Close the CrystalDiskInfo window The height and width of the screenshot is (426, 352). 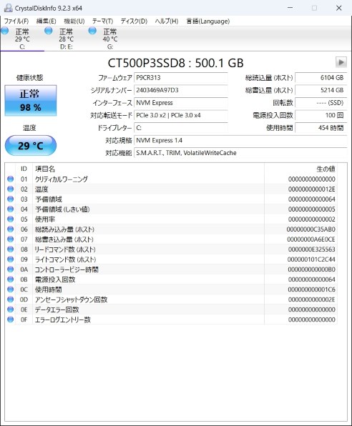338,8
